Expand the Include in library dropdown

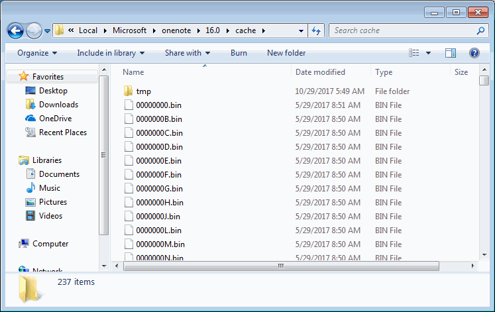click(x=111, y=53)
